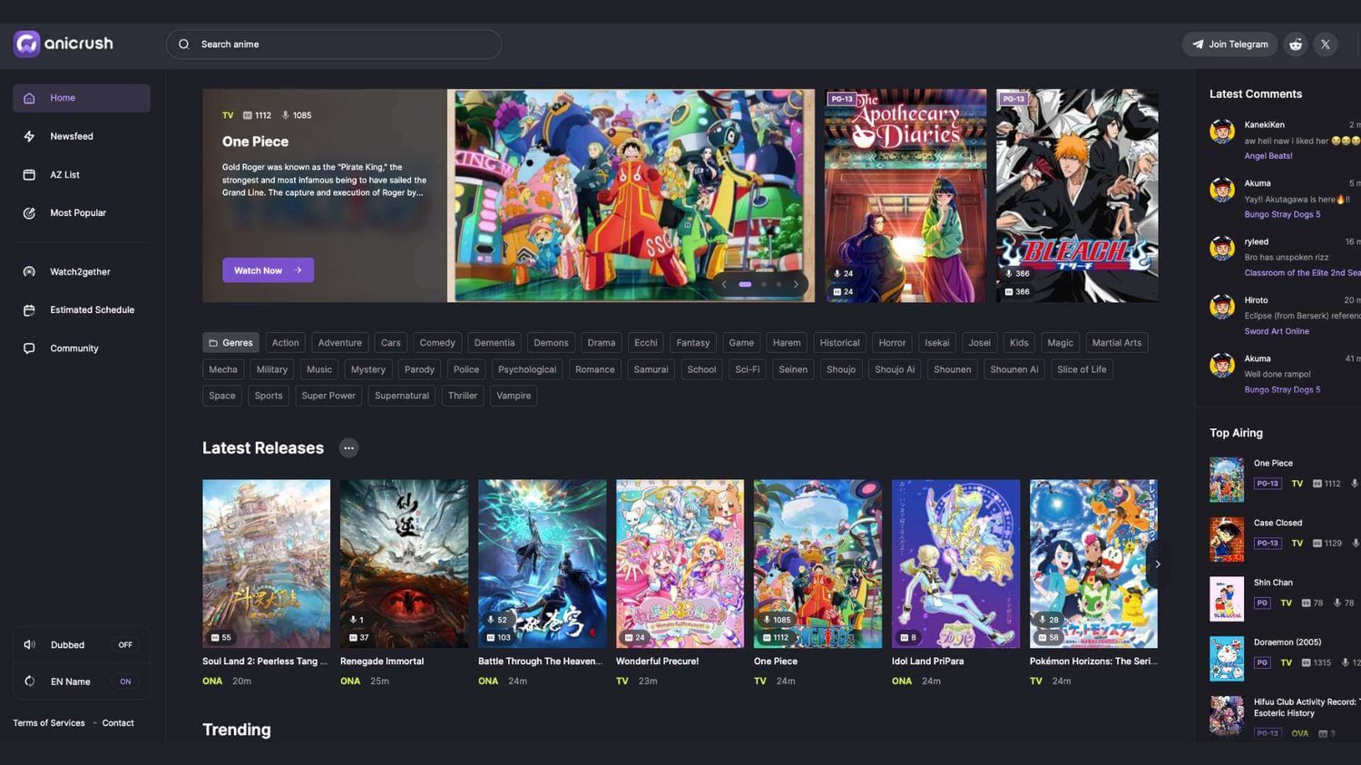Click the anicrush logo

tap(64, 44)
